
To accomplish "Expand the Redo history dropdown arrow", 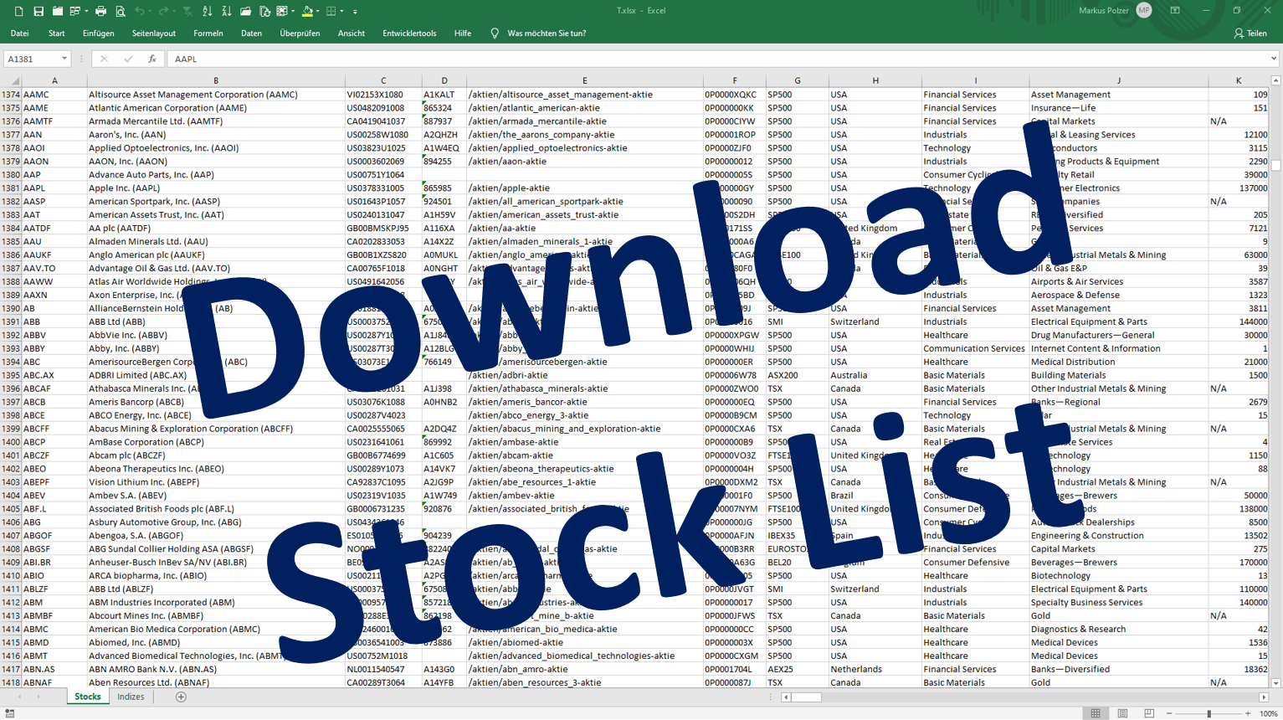I will [x=173, y=12].
